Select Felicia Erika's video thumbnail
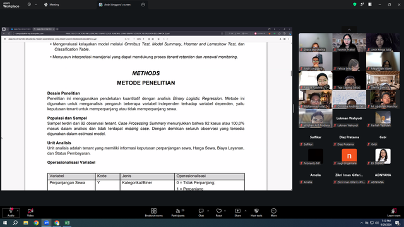404x227 pixels. (x=349, y=61)
